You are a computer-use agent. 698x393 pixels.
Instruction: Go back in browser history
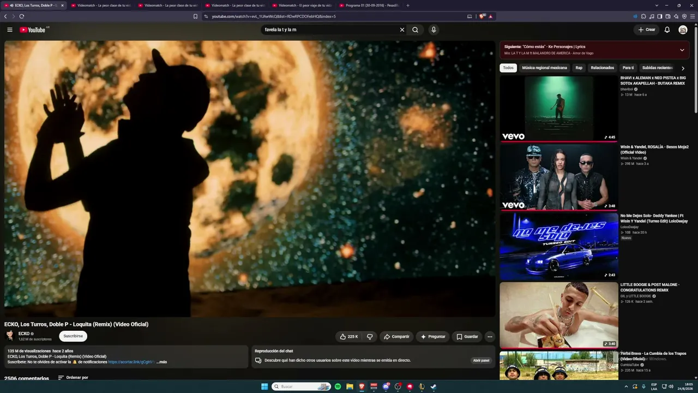pos(5,16)
